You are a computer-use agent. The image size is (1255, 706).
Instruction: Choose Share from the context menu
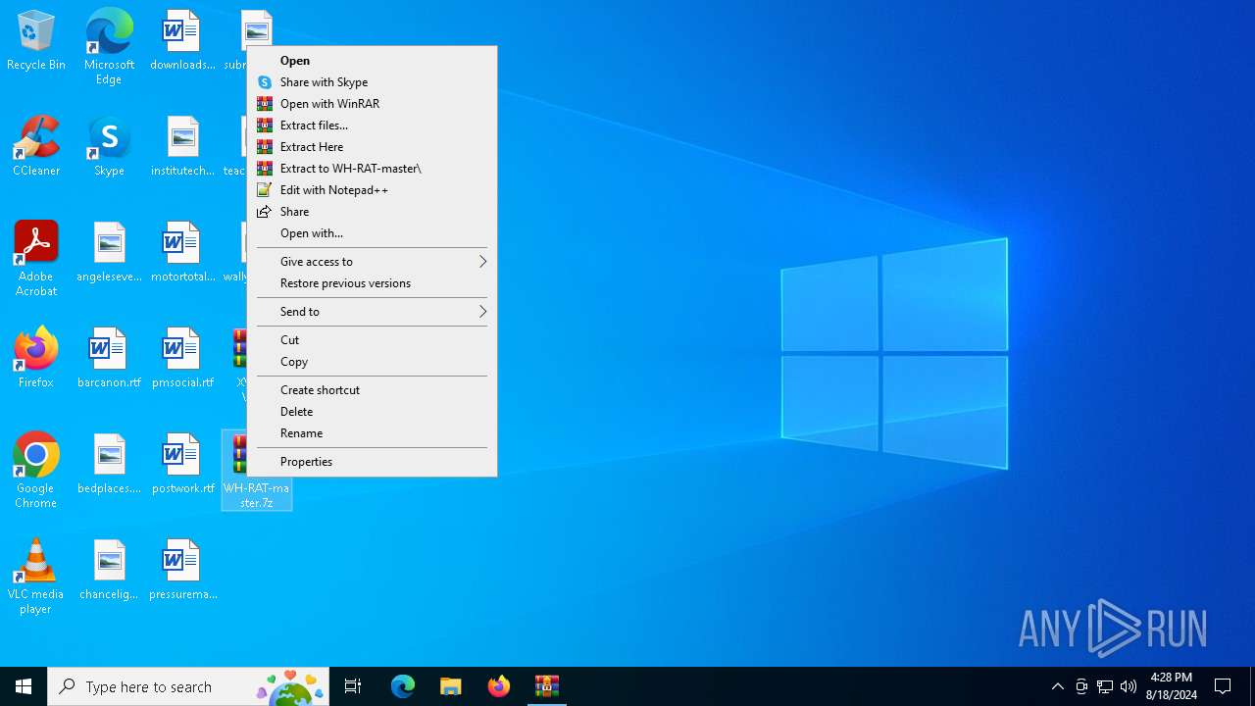372,212
